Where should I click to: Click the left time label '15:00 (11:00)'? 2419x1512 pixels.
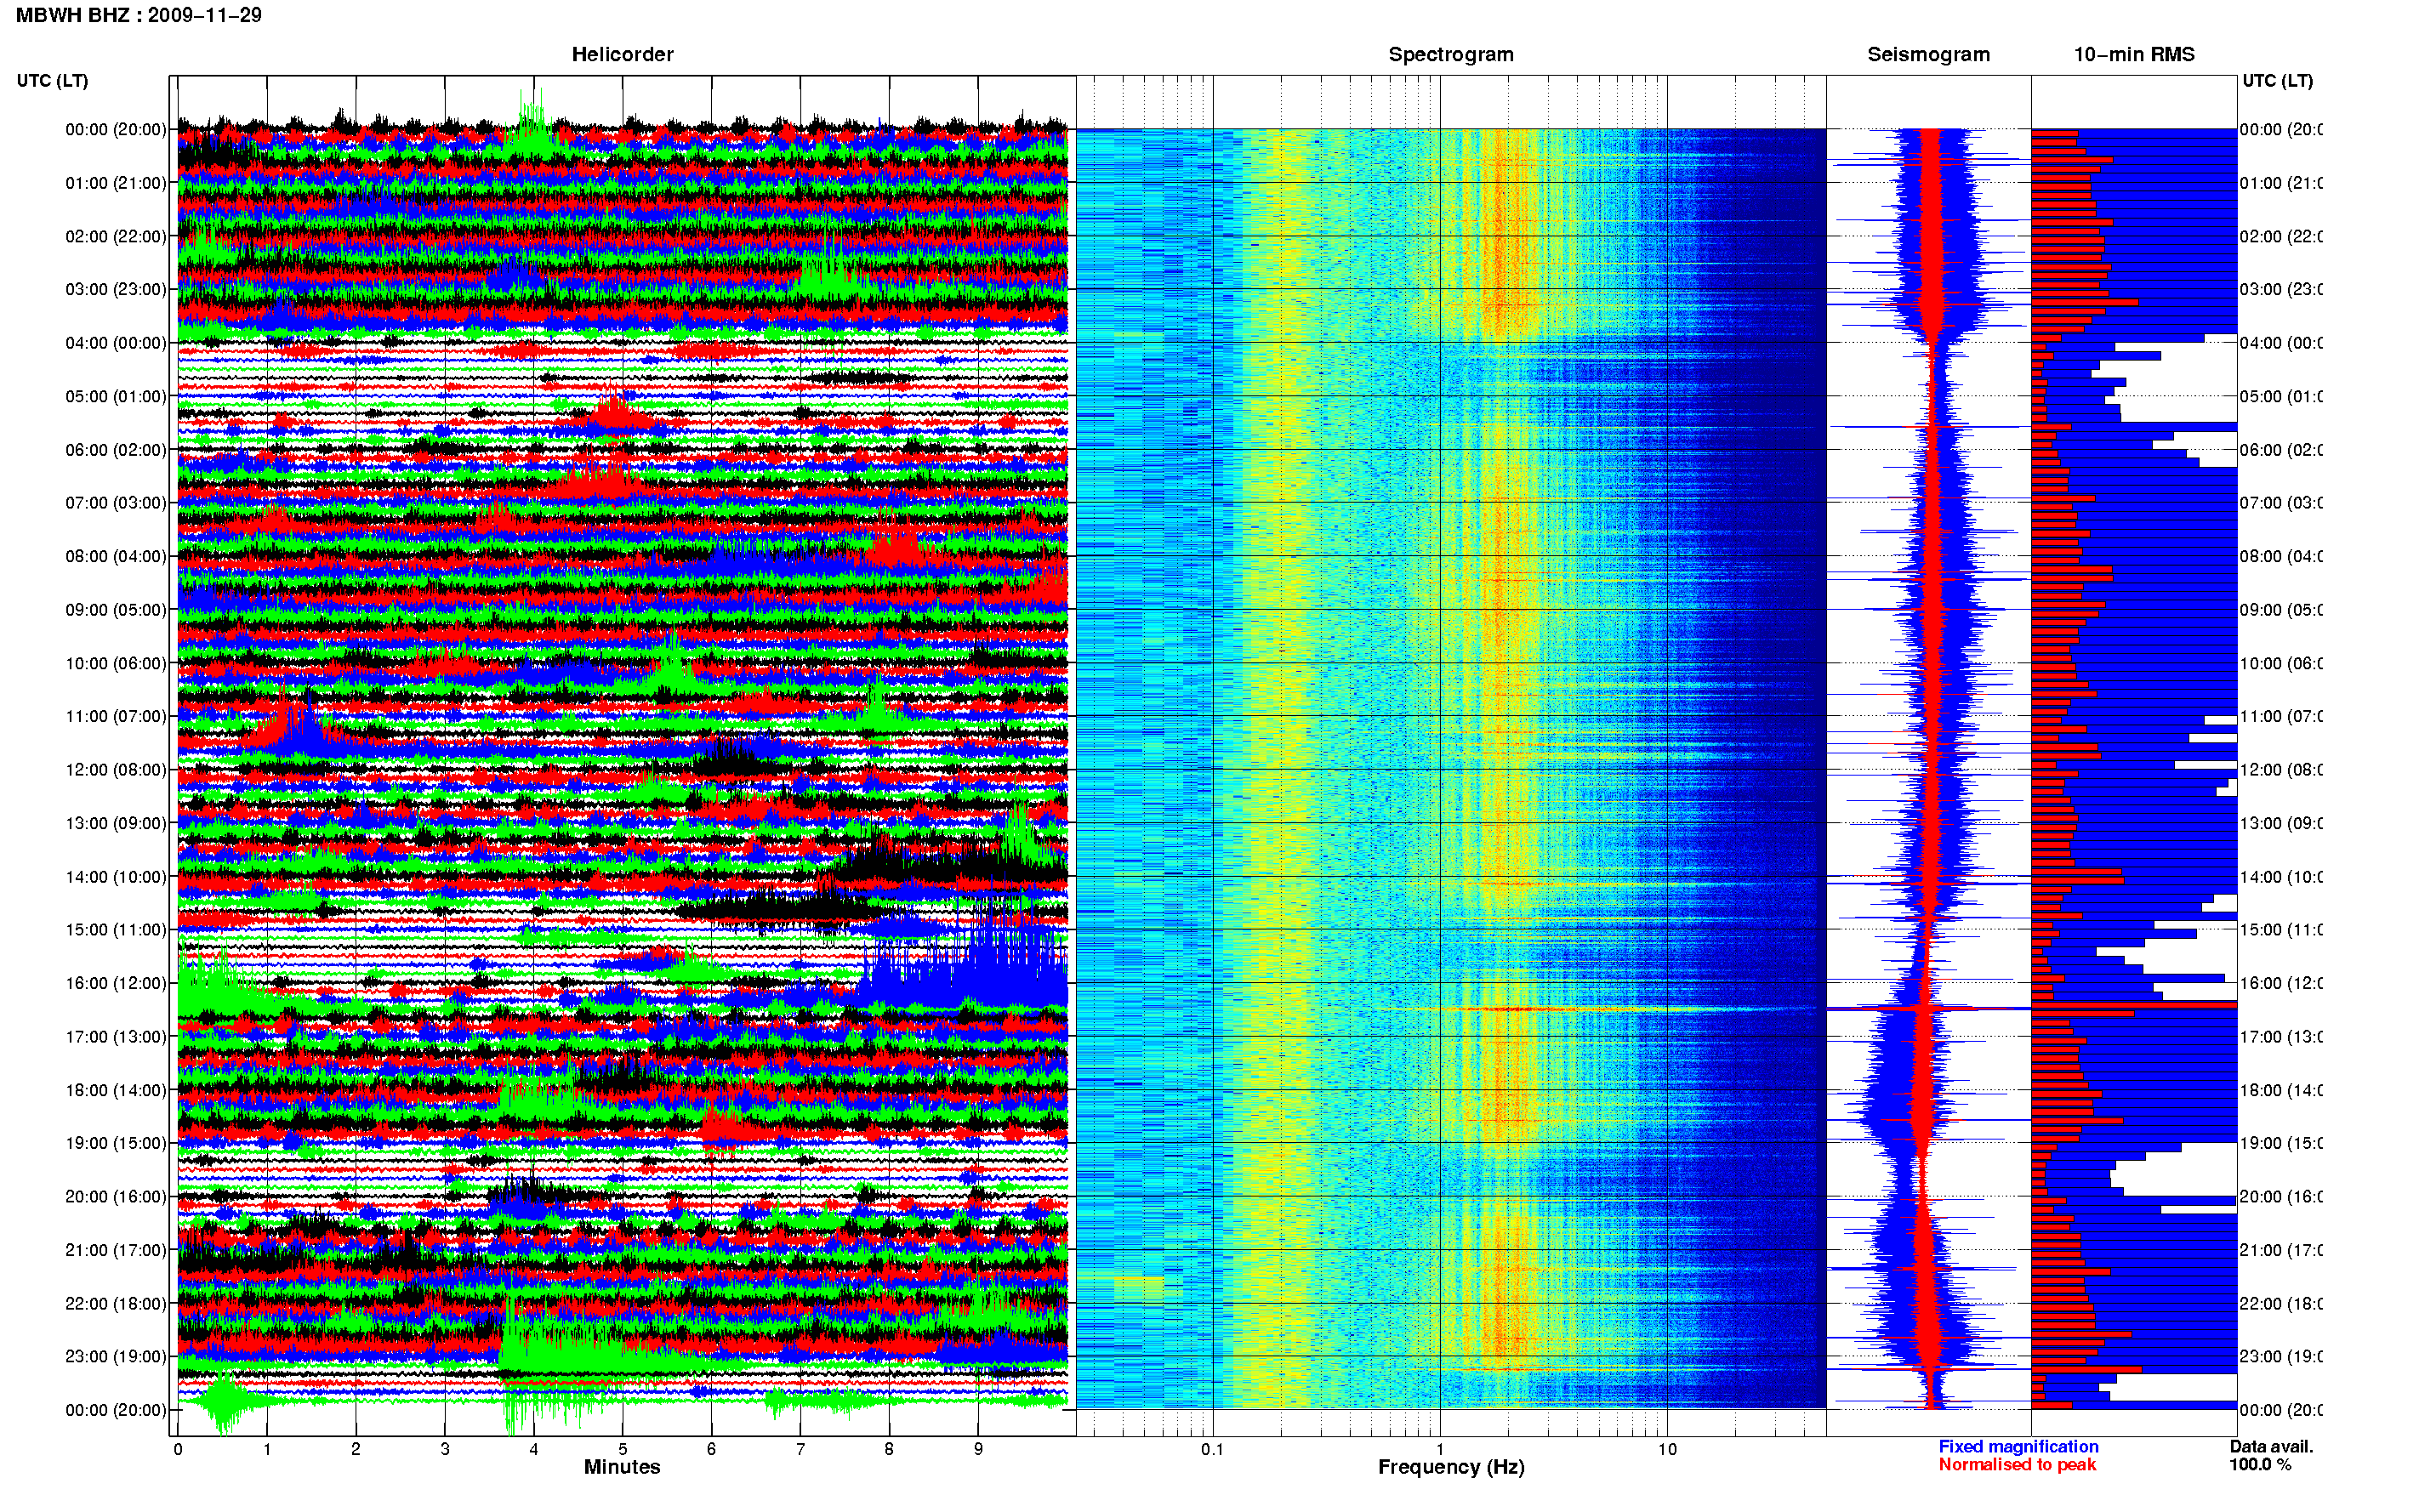click(x=116, y=929)
